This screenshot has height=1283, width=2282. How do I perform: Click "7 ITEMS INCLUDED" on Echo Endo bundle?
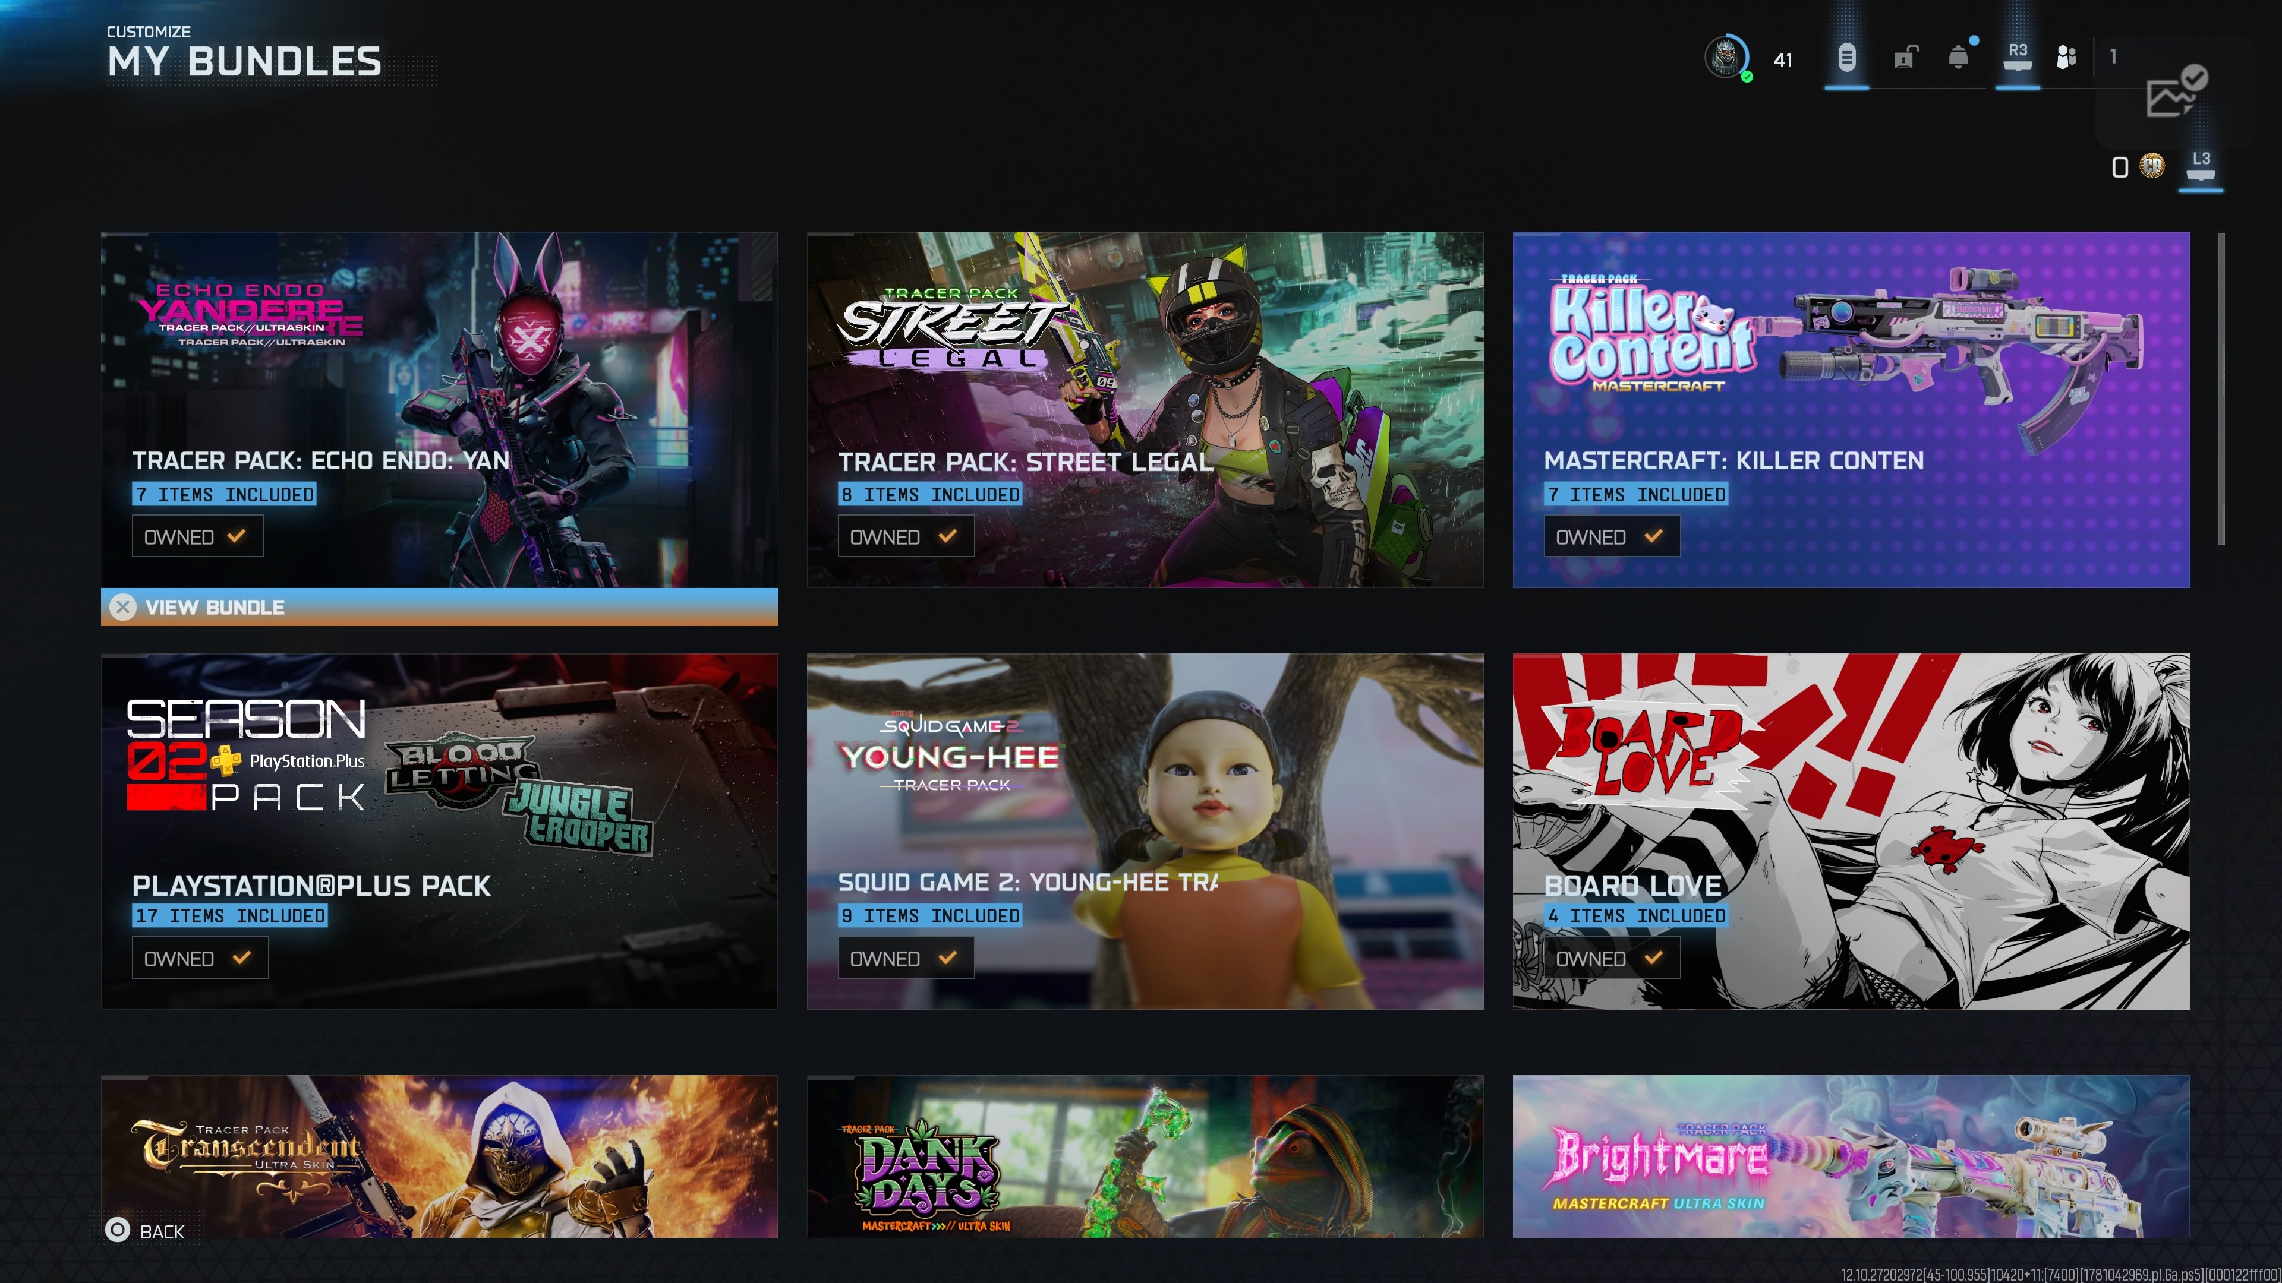click(224, 494)
